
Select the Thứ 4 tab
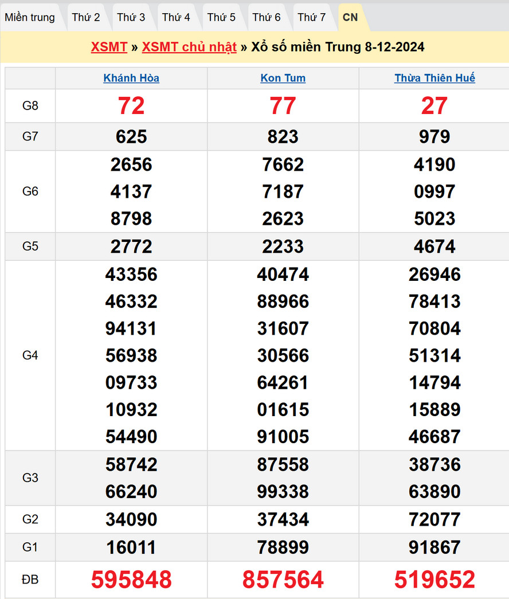pos(176,17)
